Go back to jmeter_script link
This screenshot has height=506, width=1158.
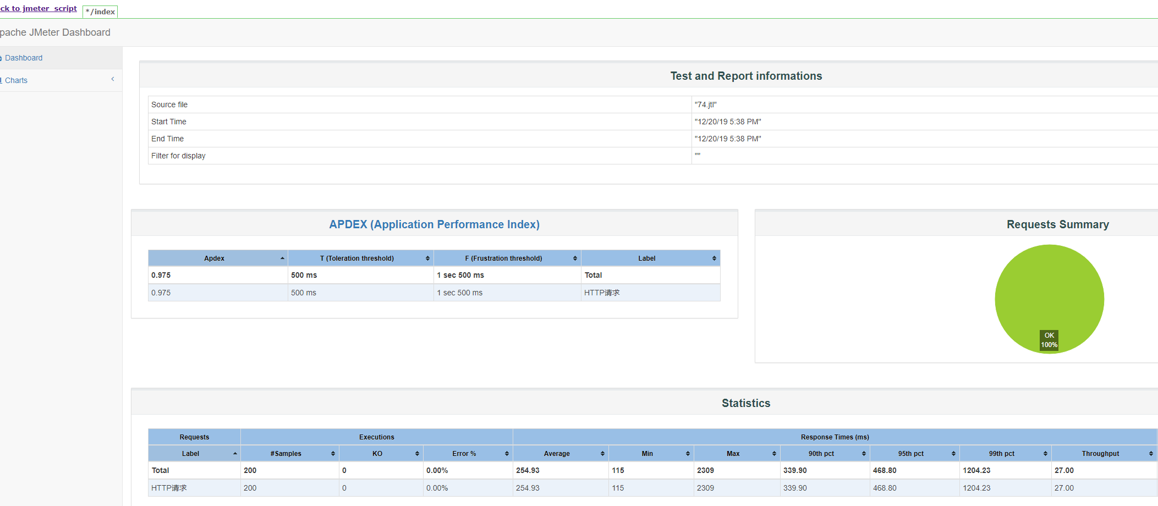tap(39, 8)
